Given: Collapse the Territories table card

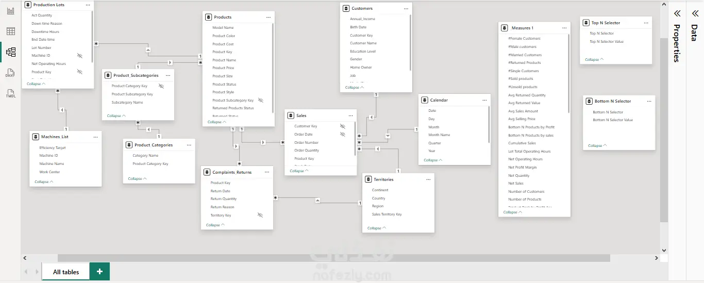Looking at the screenshot, I should tap(376, 228).
